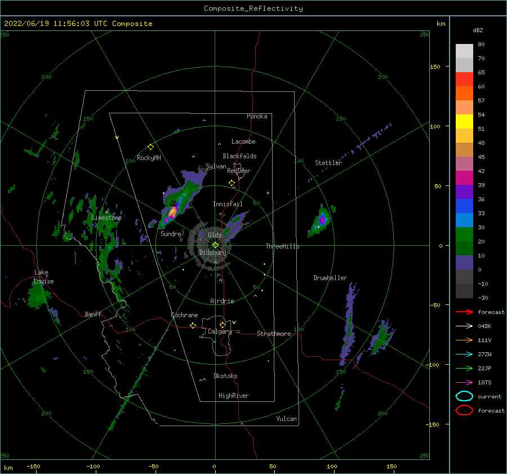Click the Composite_Reflectivity title
The image size is (507, 474).
tap(253, 8)
